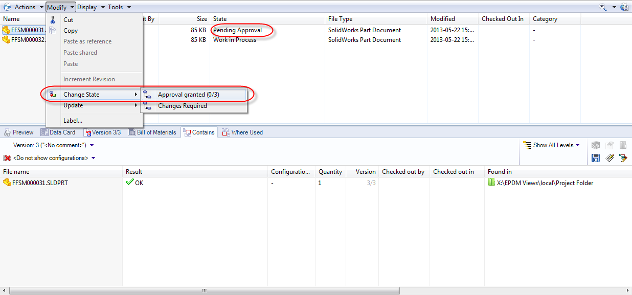
Task: Click the refresh icon beside Actions
Action: tap(7, 7)
